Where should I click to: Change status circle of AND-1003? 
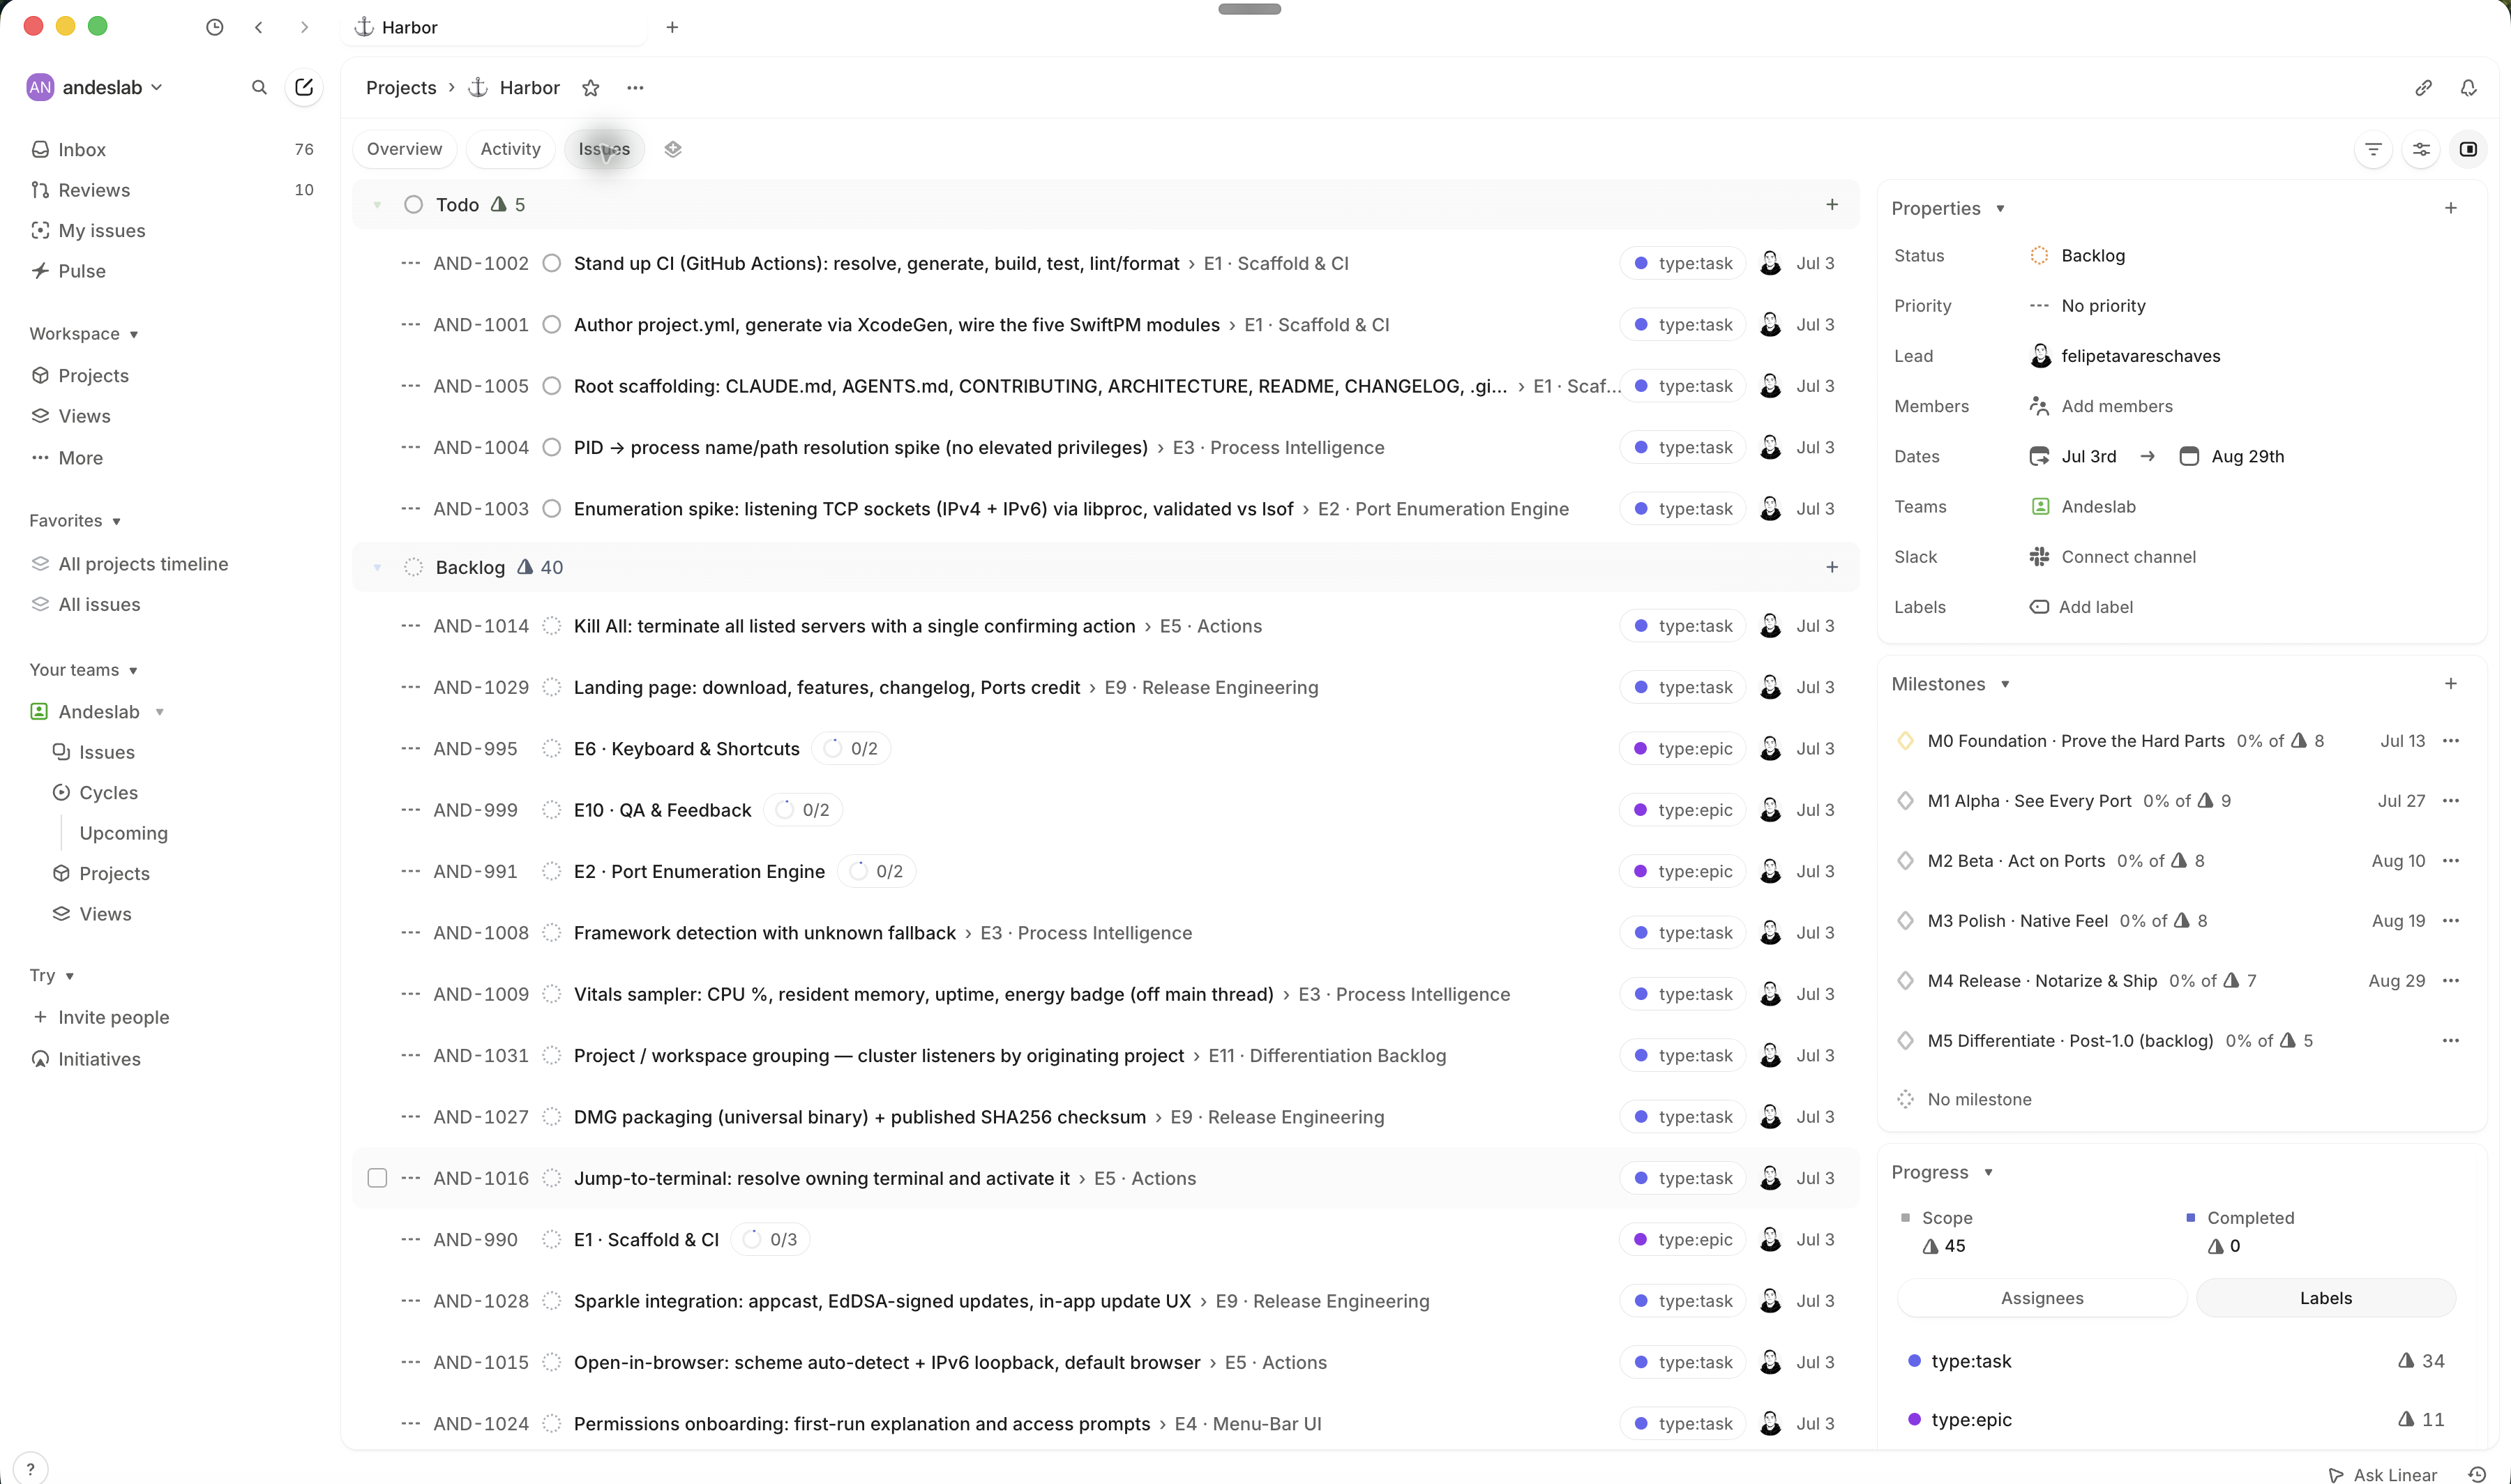[x=551, y=509]
